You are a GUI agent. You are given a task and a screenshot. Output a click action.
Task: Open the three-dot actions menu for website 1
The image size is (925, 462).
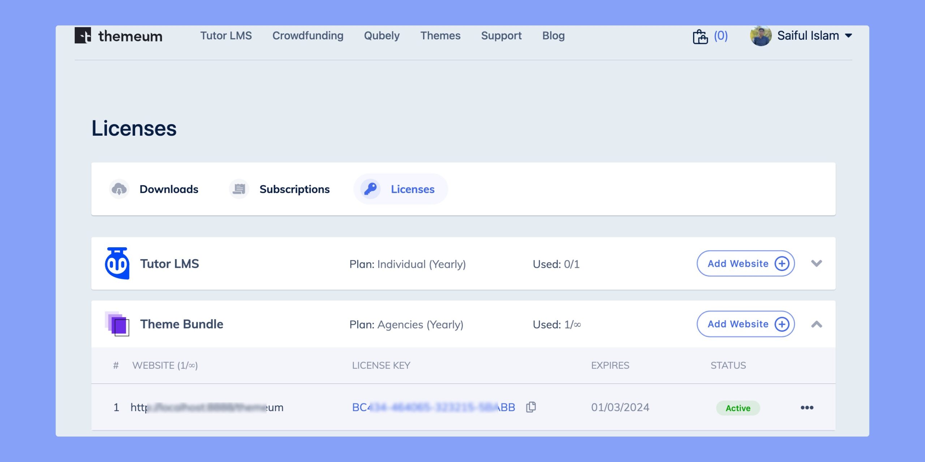coord(807,407)
